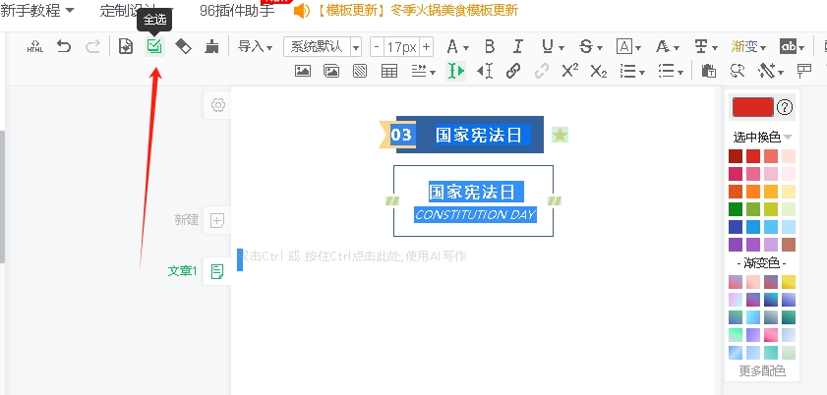Open the 系统默认 font family dropdown
The height and width of the screenshot is (395, 827).
tap(323, 46)
